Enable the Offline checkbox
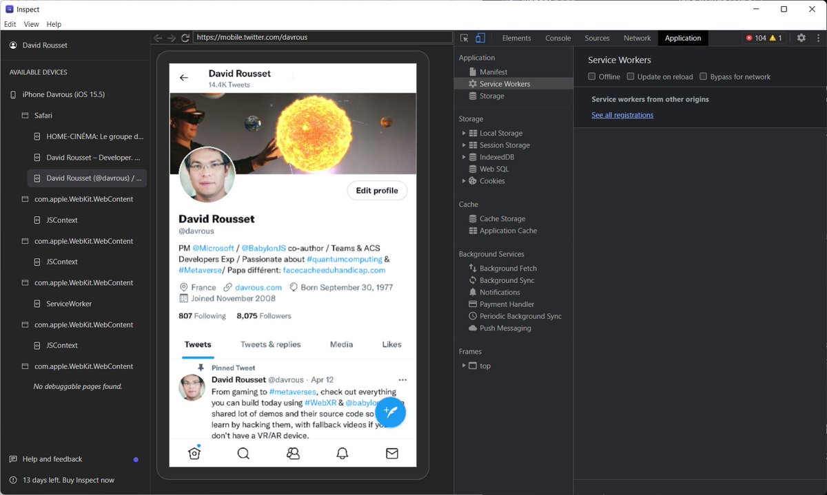The image size is (827, 495). 592,76
